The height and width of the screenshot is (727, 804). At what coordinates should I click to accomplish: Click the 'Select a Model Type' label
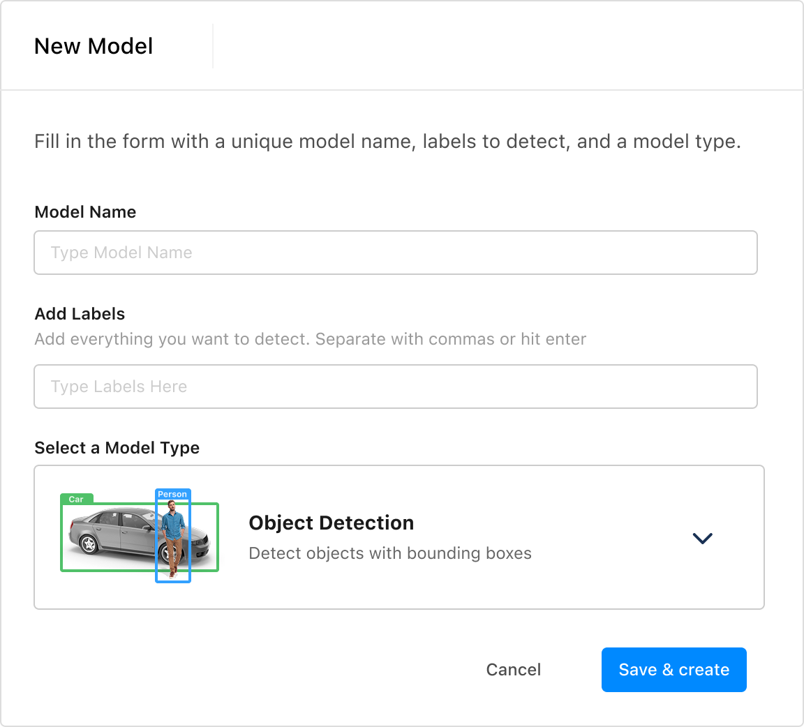117,448
